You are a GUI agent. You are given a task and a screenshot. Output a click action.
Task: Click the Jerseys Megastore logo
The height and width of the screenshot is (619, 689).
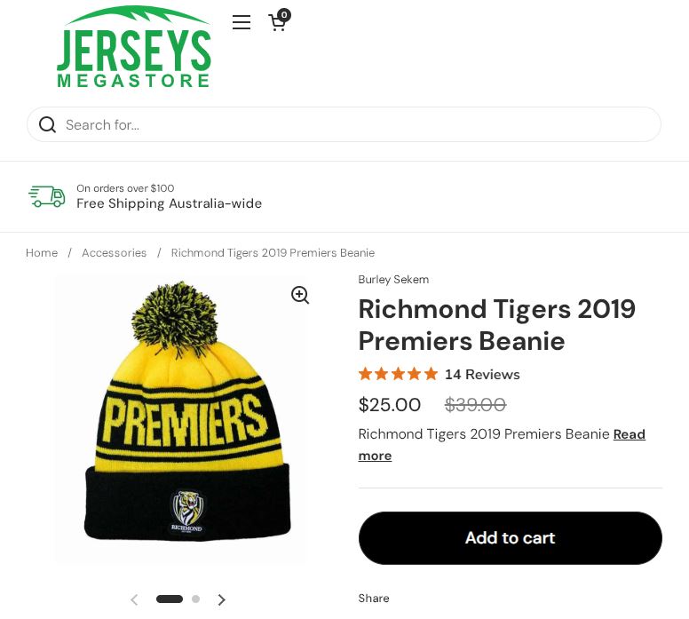point(134,48)
